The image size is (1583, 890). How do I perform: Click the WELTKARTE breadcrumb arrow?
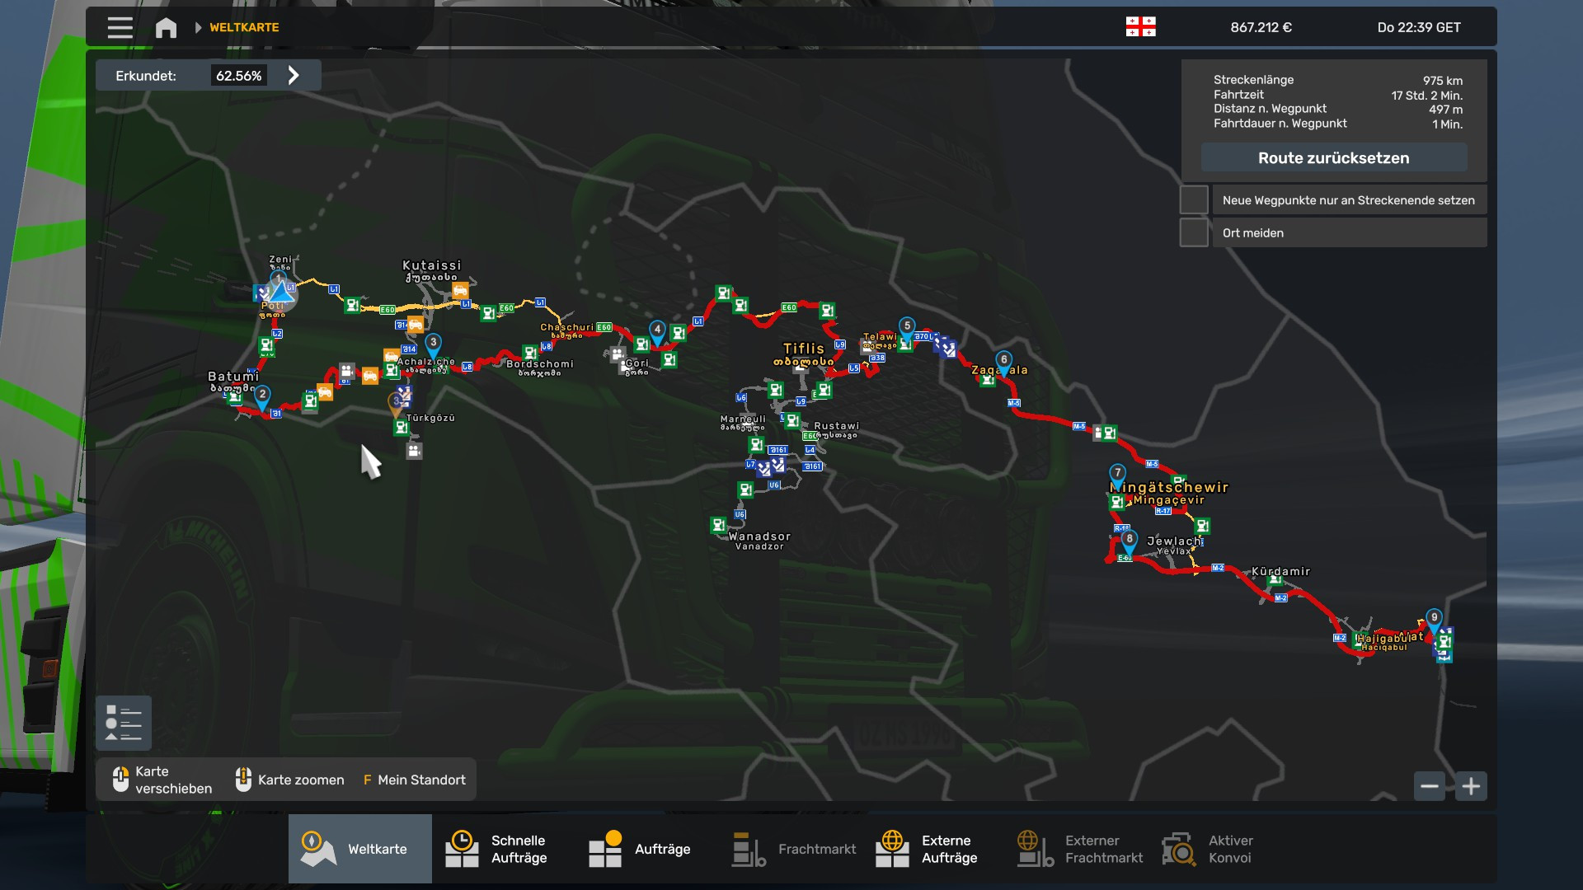(198, 27)
